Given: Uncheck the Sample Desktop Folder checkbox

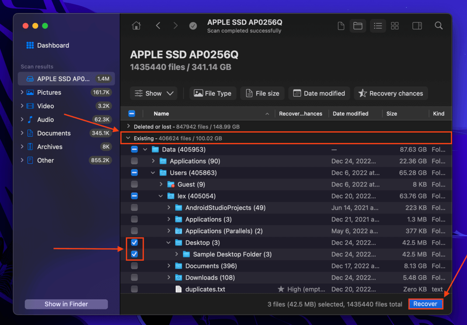Looking at the screenshot, I should point(134,254).
